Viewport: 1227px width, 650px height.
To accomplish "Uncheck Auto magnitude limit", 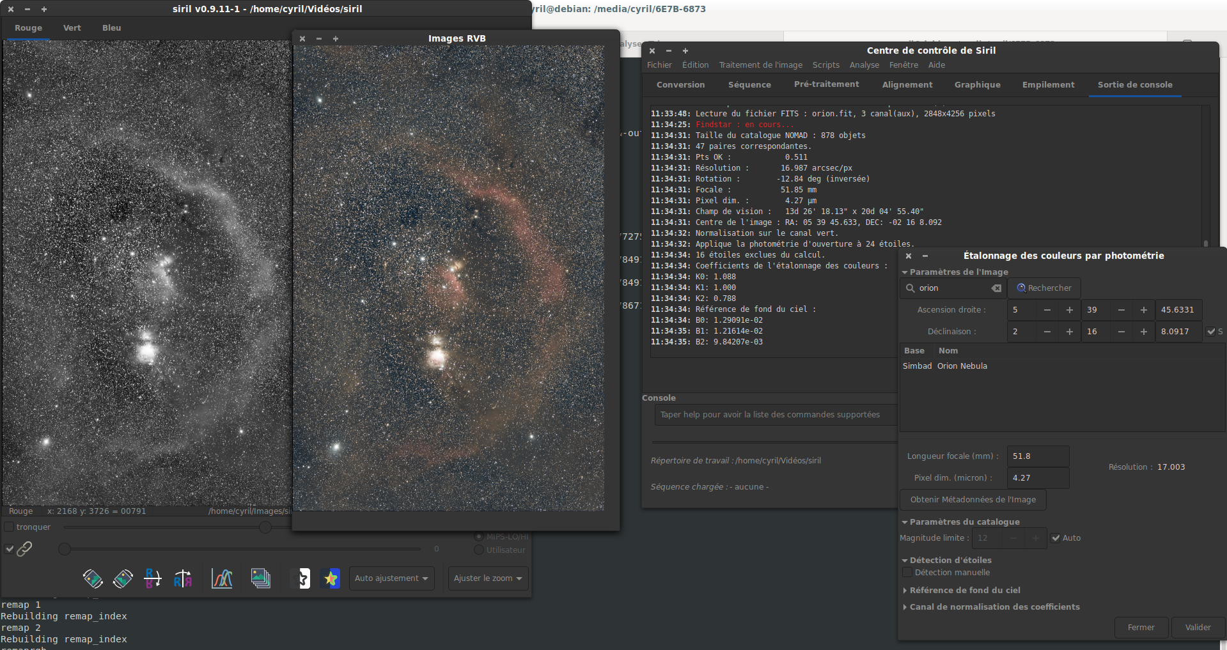I will point(1056,538).
